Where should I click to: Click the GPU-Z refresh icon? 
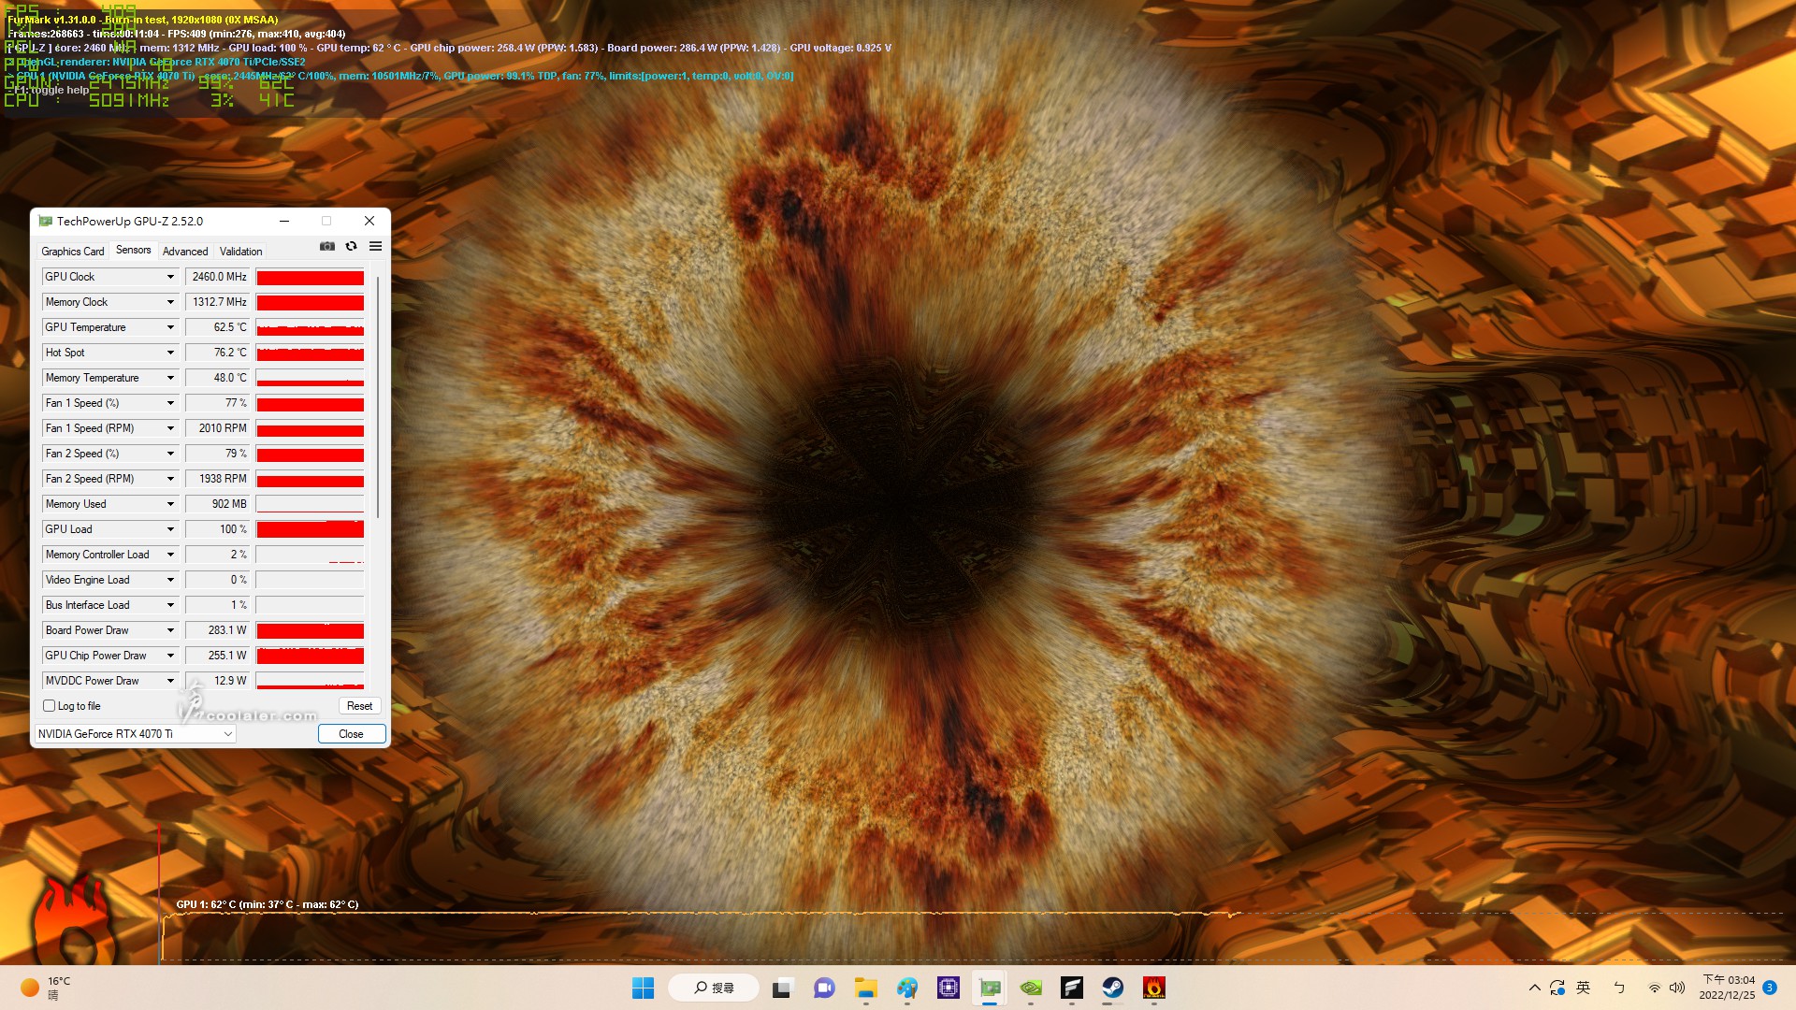coord(351,247)
